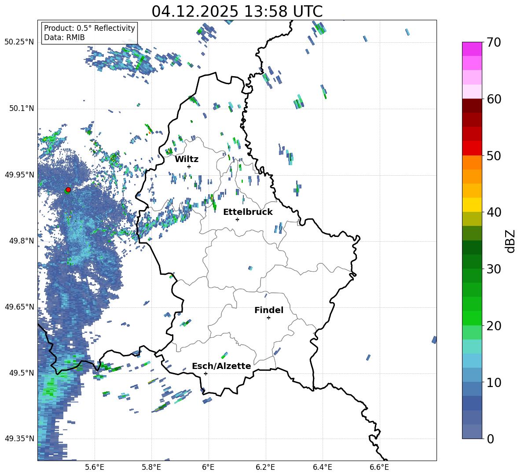This screenshot has width=521, height=476.
Task: Click the 49.95°N latitude label
Action: click(19, 174)
